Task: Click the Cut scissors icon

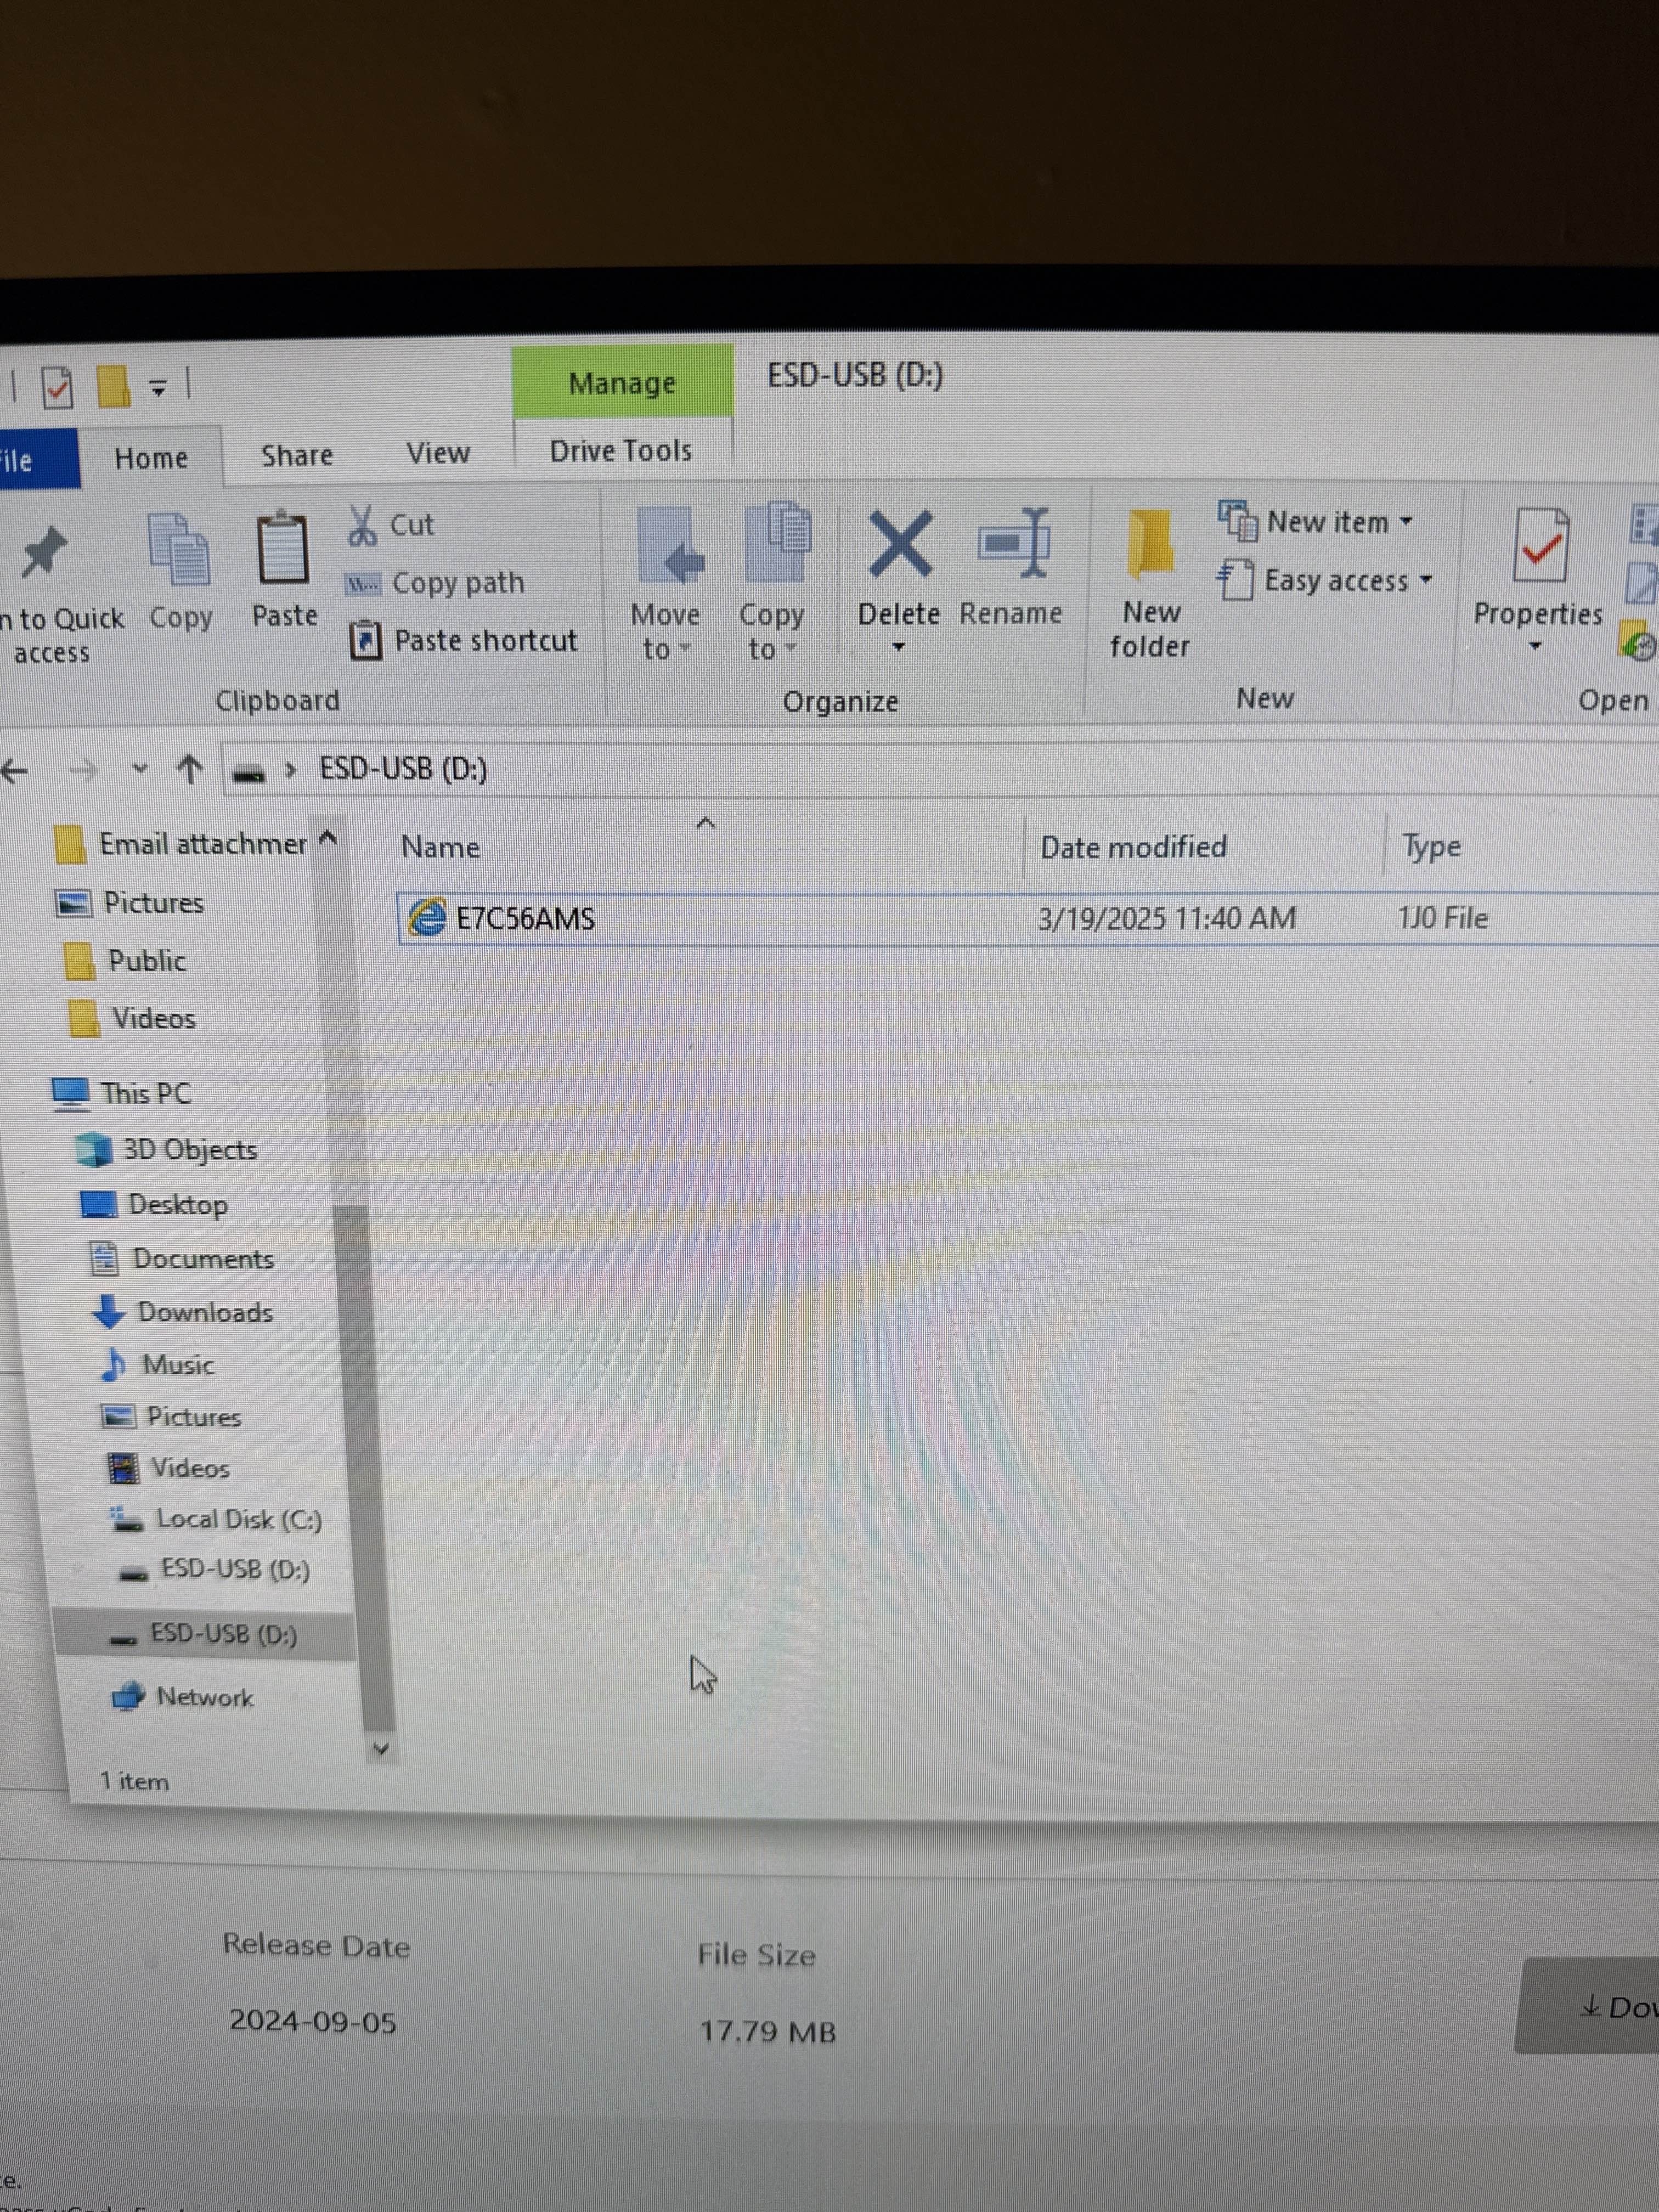Action: coord(362,525)
